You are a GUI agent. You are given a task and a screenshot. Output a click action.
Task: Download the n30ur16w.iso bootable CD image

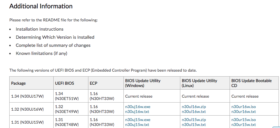click(x=243, y=107)
